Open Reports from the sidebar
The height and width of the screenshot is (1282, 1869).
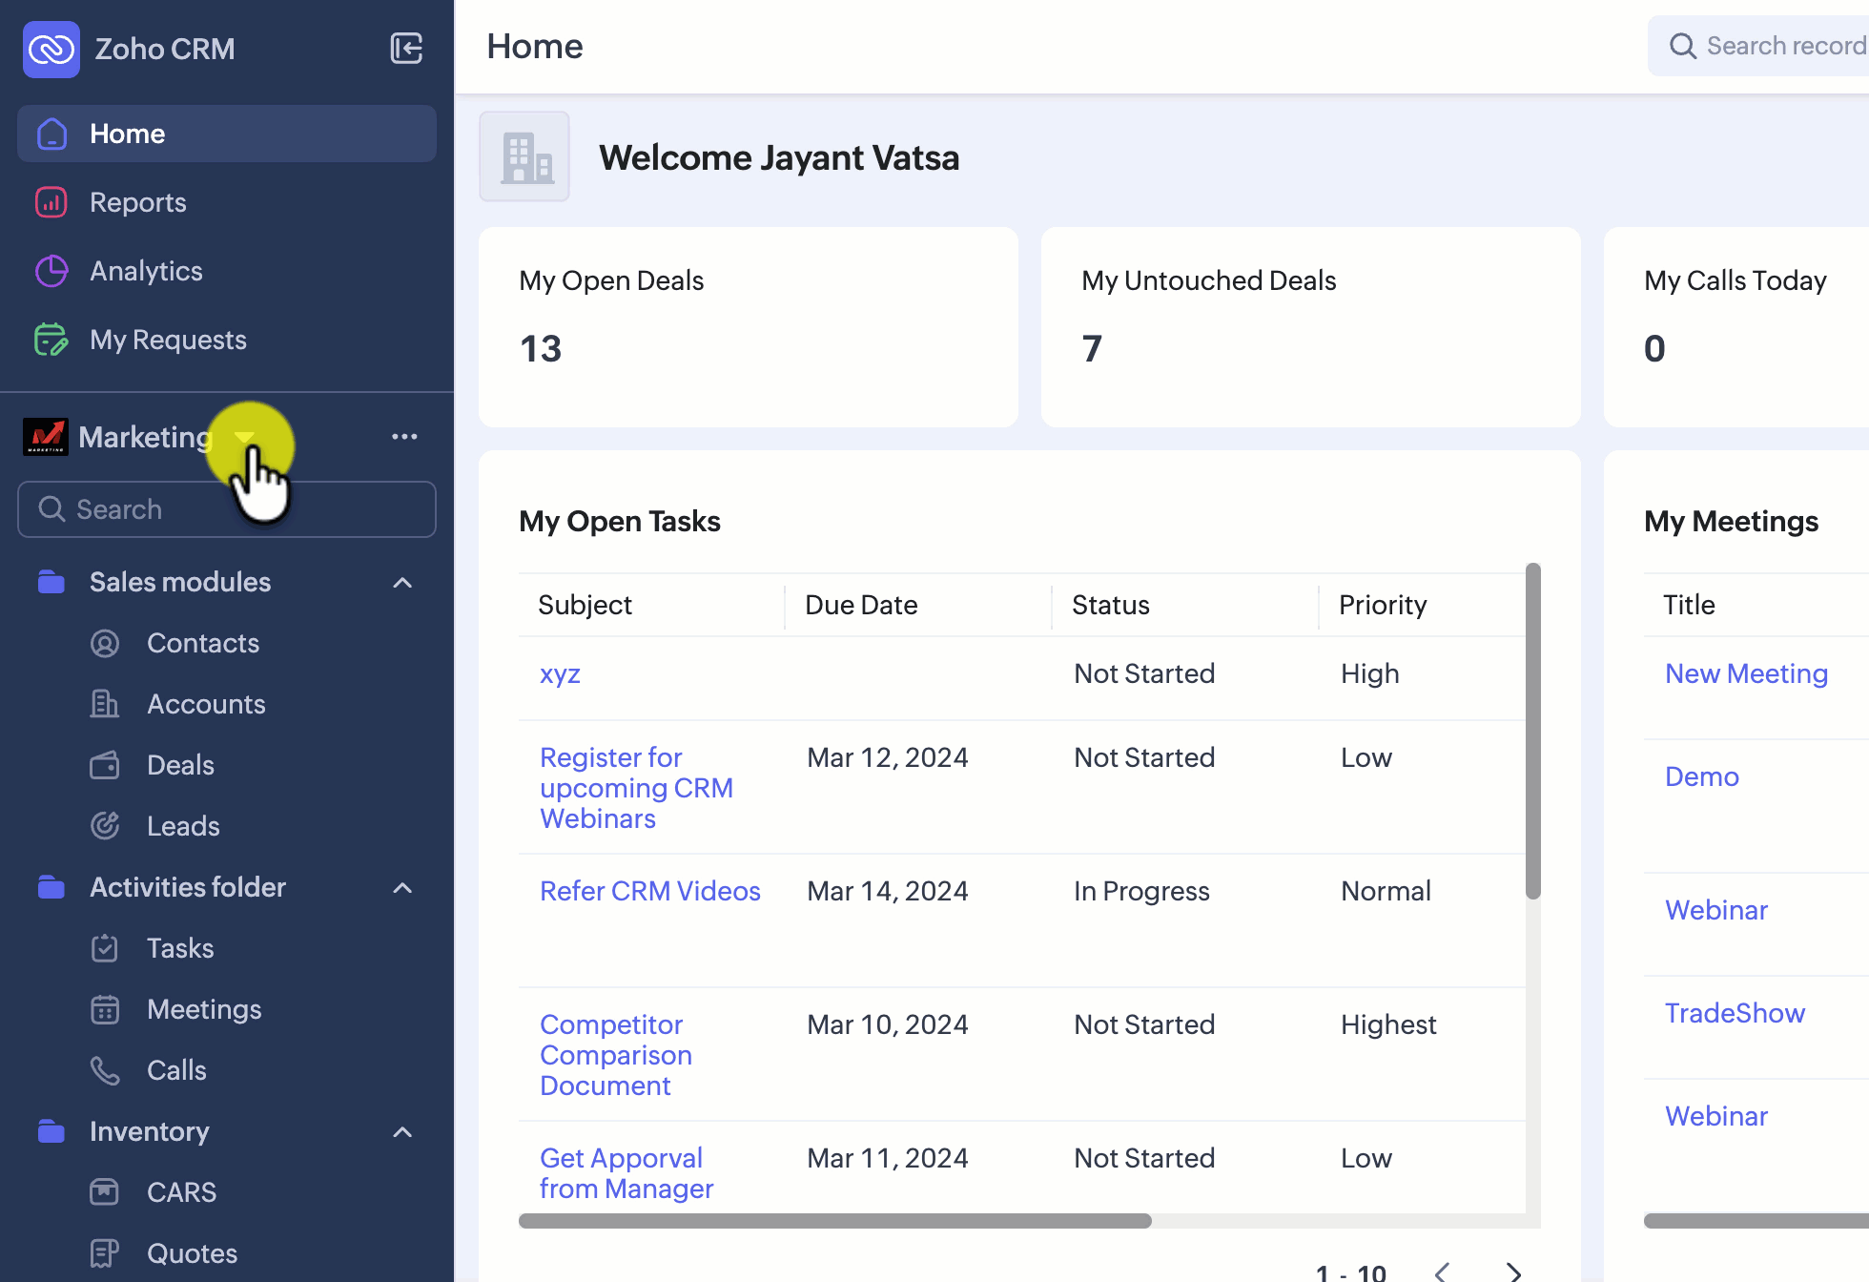click(137, 202)
